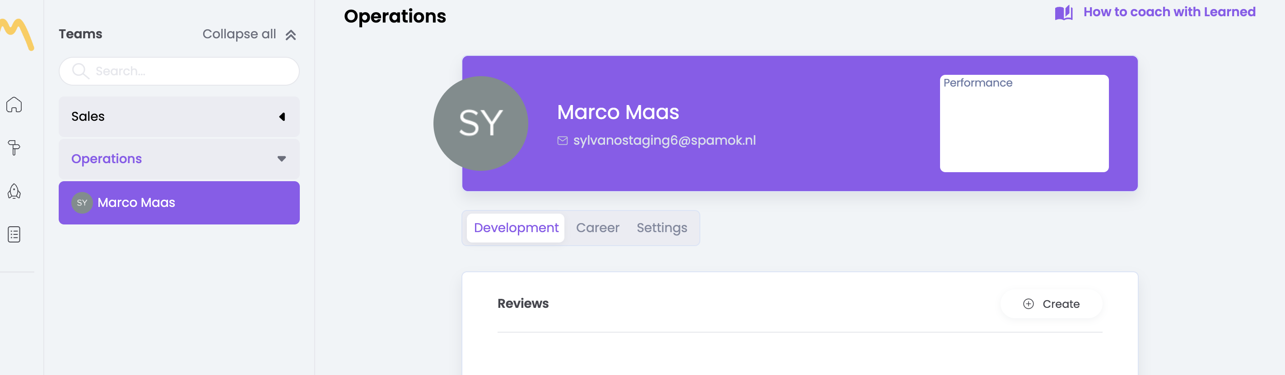Open the signpost icon in sidebar

[x=14, y=148]
